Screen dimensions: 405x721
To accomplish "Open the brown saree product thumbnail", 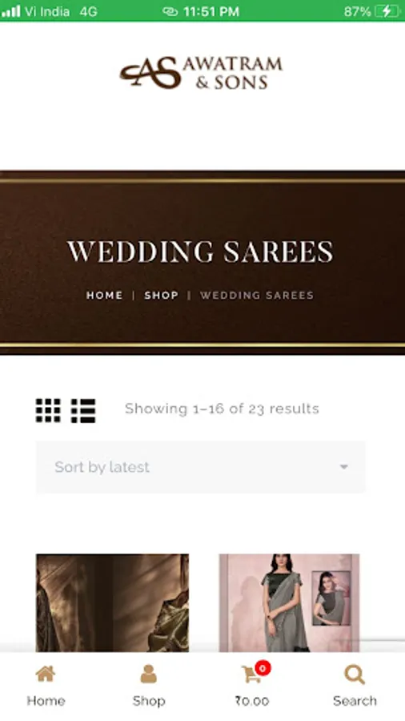I will [x=113, y=602].
